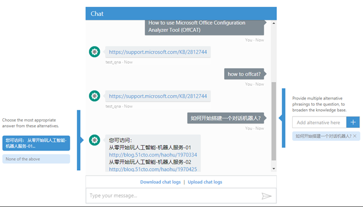Remove the 如何开始搭建一个对话机器人 alternative tag
This screenshot has width=363, height=207.
pyautogui.click(x=355, y=136)
